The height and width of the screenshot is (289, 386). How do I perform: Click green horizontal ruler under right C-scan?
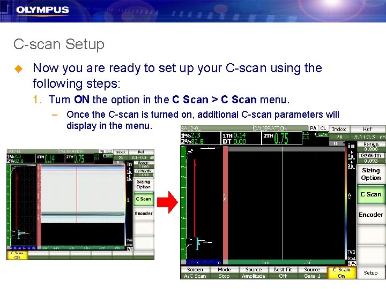[286, 262]
